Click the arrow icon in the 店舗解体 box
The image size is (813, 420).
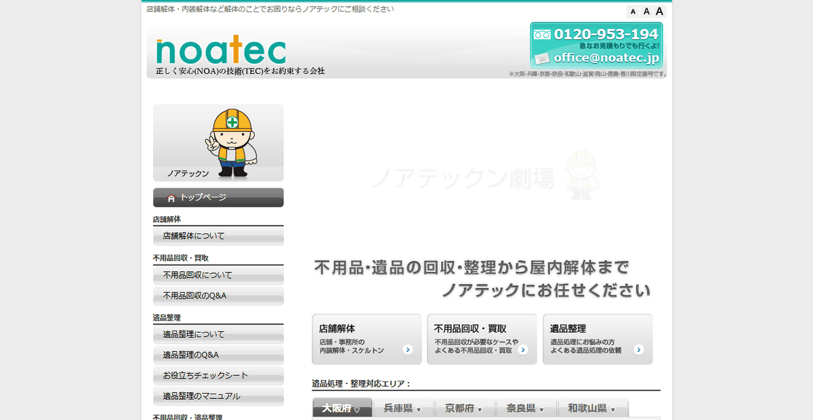pyautogui.click(x=409, y=350)
